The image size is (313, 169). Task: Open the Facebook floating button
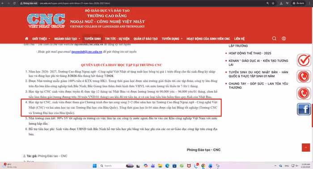pos(304,109)
